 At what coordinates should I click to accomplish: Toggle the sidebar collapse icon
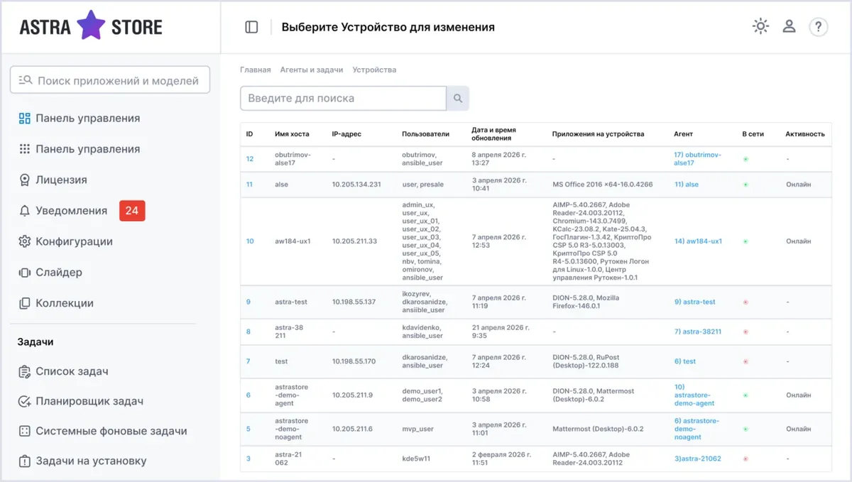[x=251, y=27]
